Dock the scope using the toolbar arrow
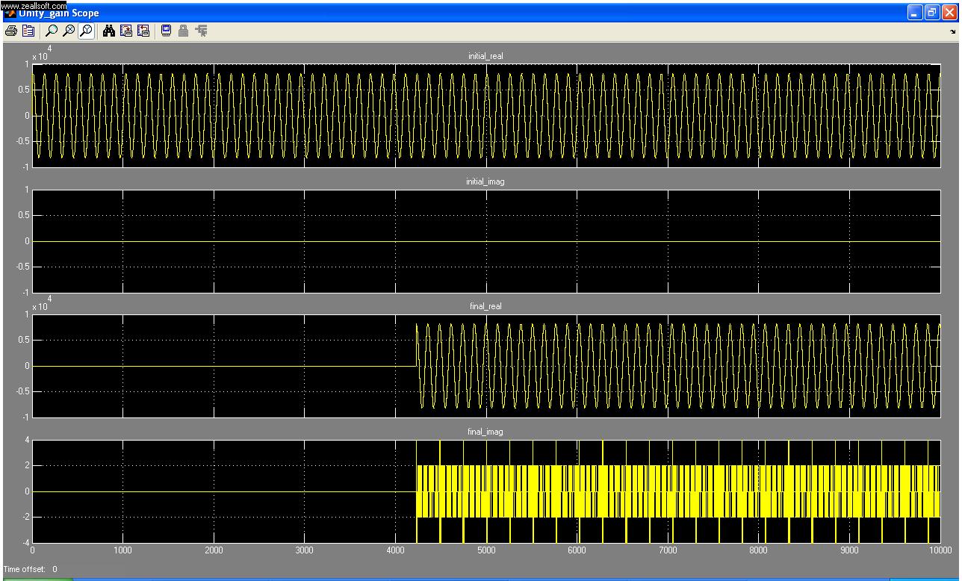Screen dimensions: 962x581 pos(952,31)
